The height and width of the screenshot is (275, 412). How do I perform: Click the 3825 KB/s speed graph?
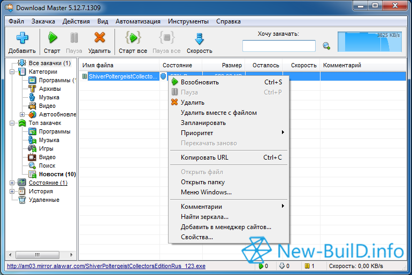click(x=370, y=42)
